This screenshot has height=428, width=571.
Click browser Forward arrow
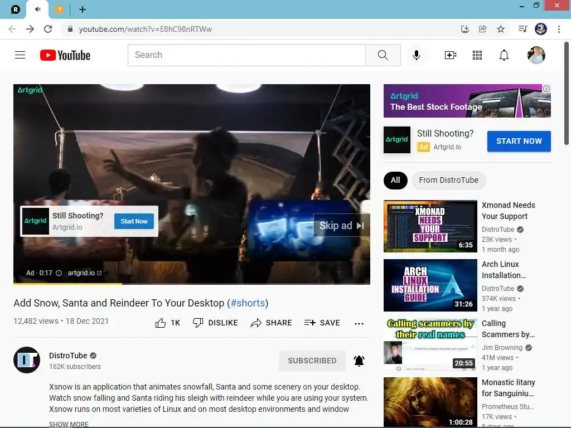pos(30,29)
